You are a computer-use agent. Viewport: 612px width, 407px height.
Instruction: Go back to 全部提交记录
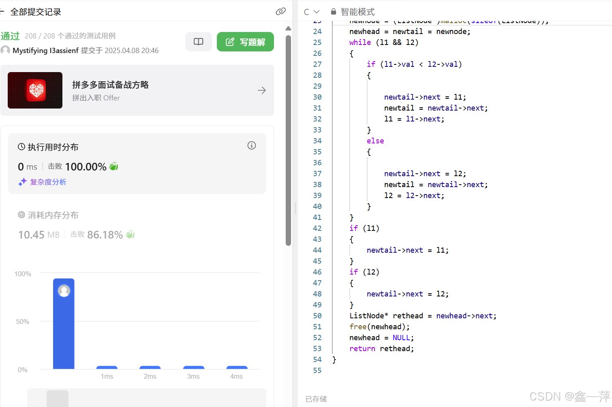[x=2, y=12]
